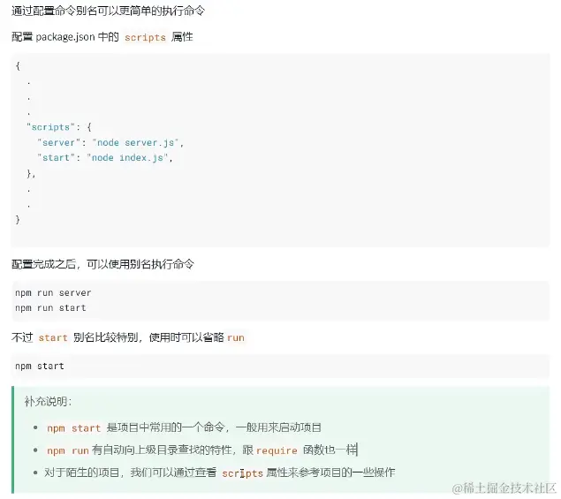Click orange 'require' inline code

(277, 450)
